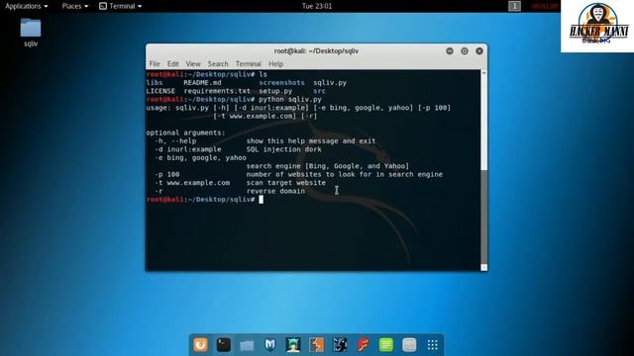This screenshot has width=634, height=356.
Task: Open the Applications menu
Action: (x=27, y=6)
